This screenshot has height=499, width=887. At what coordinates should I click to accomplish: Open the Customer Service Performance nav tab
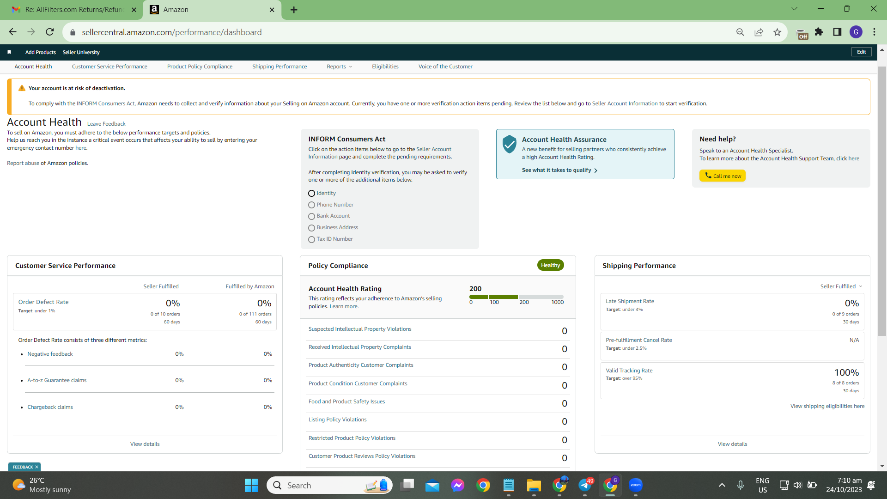(x=109, y=67)
